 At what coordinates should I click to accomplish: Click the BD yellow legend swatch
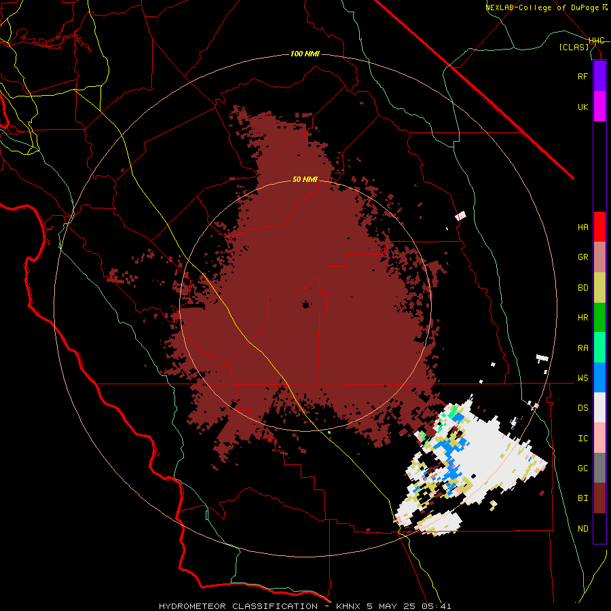tap(599, 287)
